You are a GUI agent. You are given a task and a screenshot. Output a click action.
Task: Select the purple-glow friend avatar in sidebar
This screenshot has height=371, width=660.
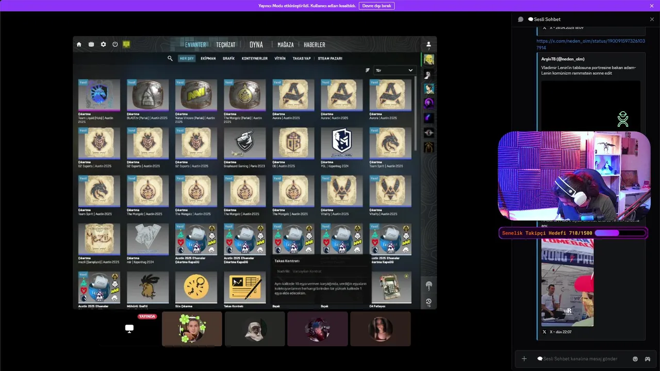tap(428, 103)
